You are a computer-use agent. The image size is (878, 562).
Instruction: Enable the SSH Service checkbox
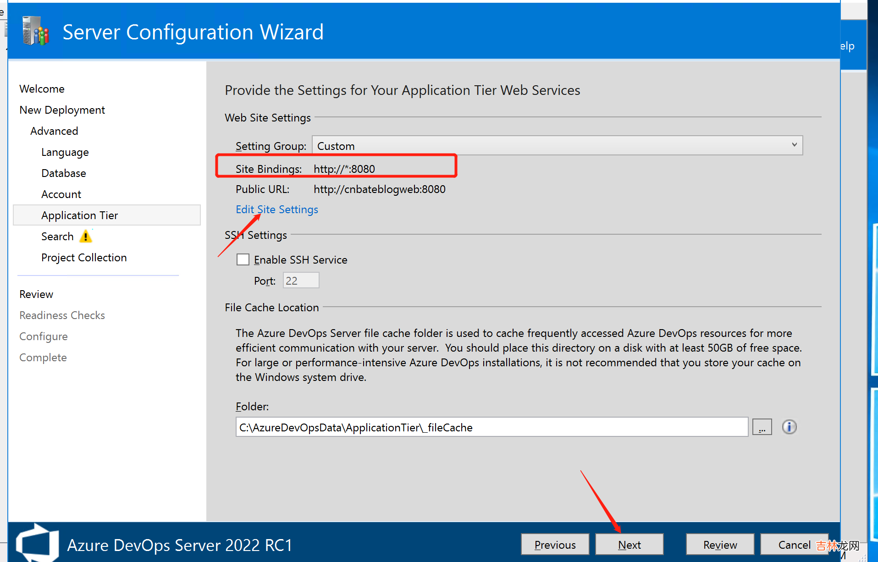(x=243, y=260)
